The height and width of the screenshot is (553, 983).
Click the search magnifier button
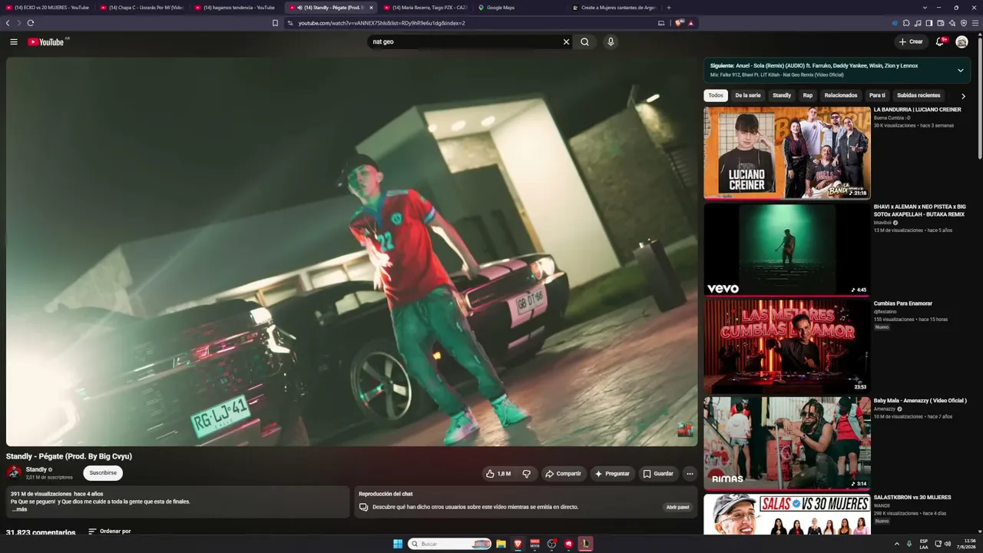click(584, 41)
